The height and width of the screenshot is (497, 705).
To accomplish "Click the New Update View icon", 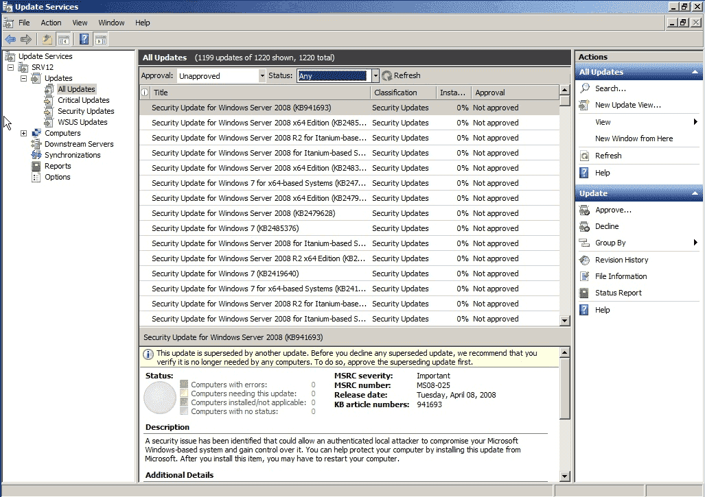I will [x=584, y=105].
